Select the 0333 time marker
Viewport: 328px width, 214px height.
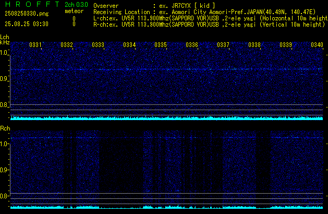(x=98, y=45)
